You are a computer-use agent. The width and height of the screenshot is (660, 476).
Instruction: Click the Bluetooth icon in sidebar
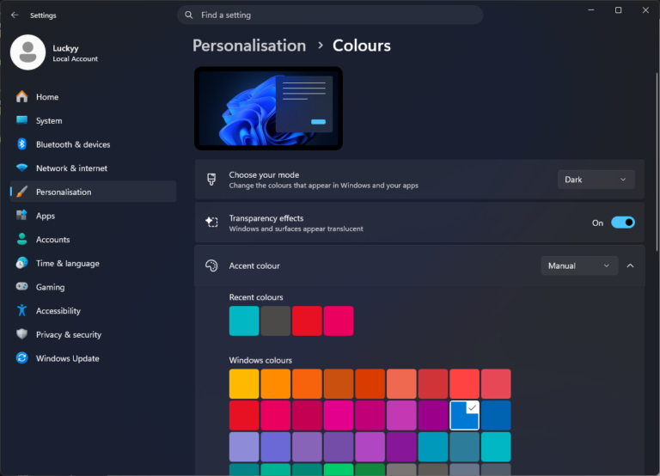pos(21,144)
